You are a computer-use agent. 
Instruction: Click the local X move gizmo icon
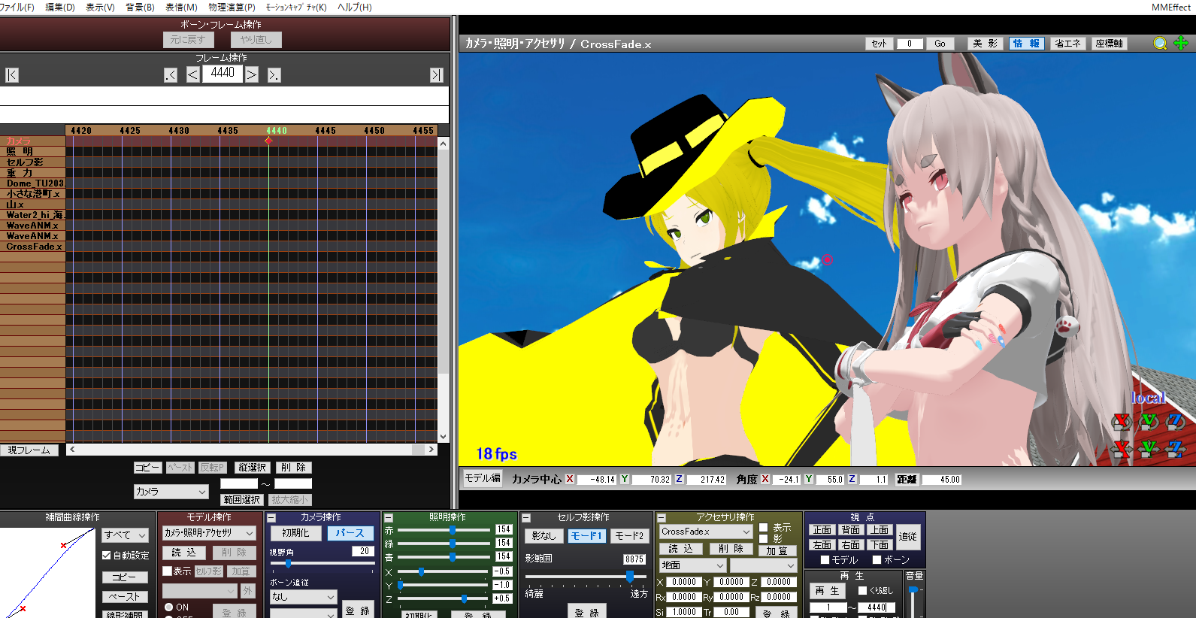(1122, 449)
